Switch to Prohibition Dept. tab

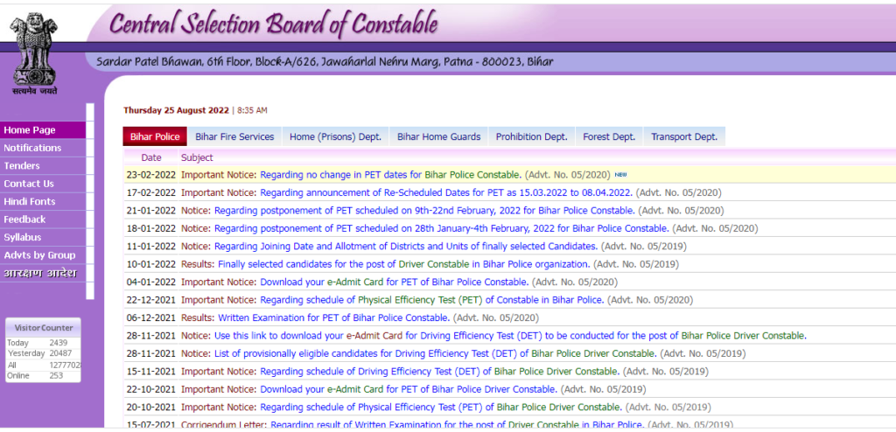click(531, 136)
